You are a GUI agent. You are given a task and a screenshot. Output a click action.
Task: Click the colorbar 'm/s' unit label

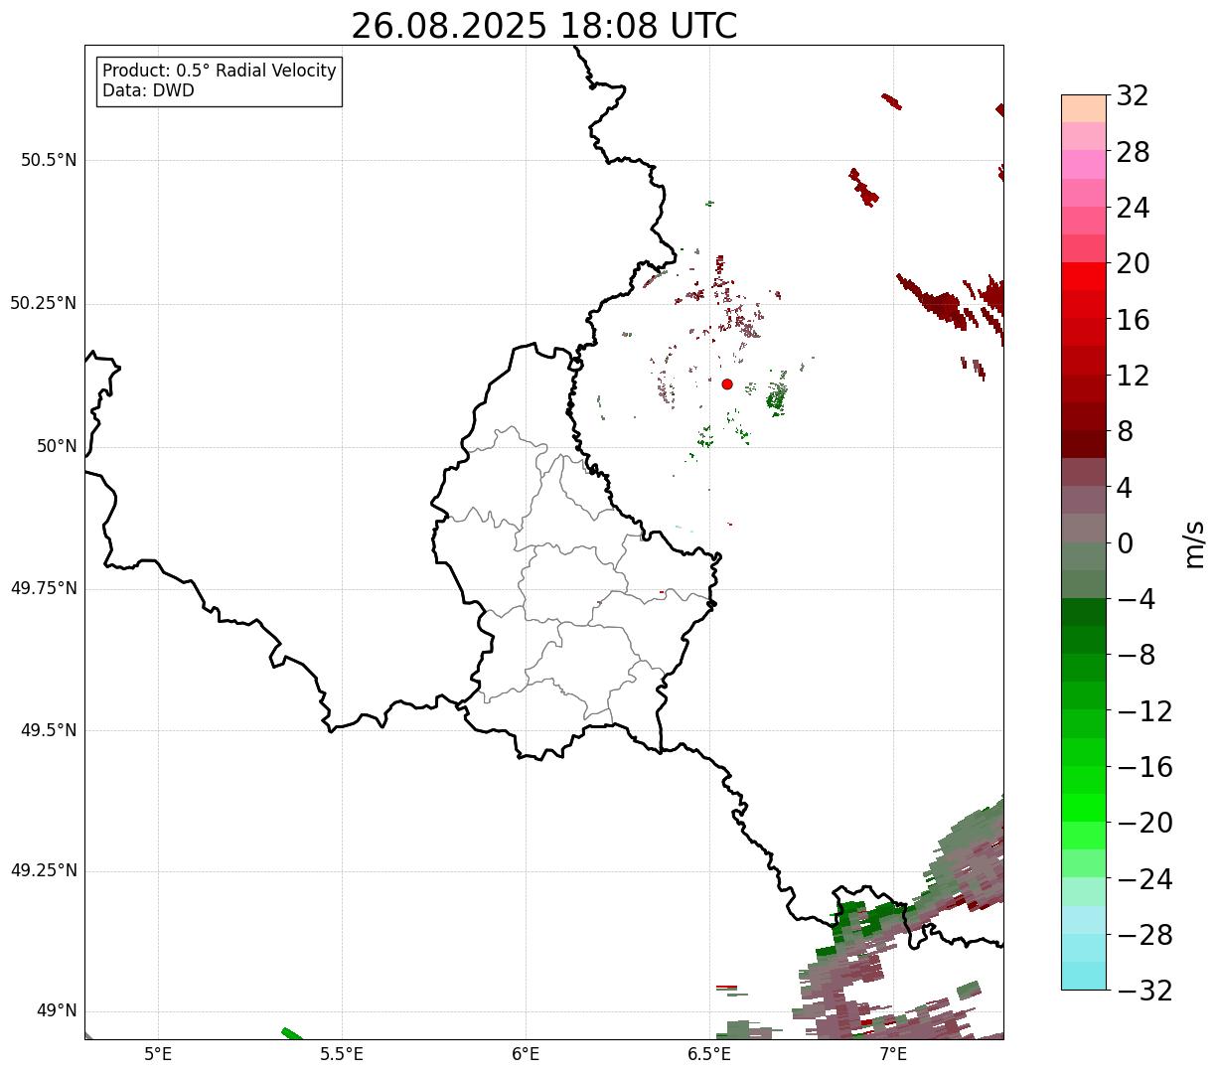coord(1194,543)
